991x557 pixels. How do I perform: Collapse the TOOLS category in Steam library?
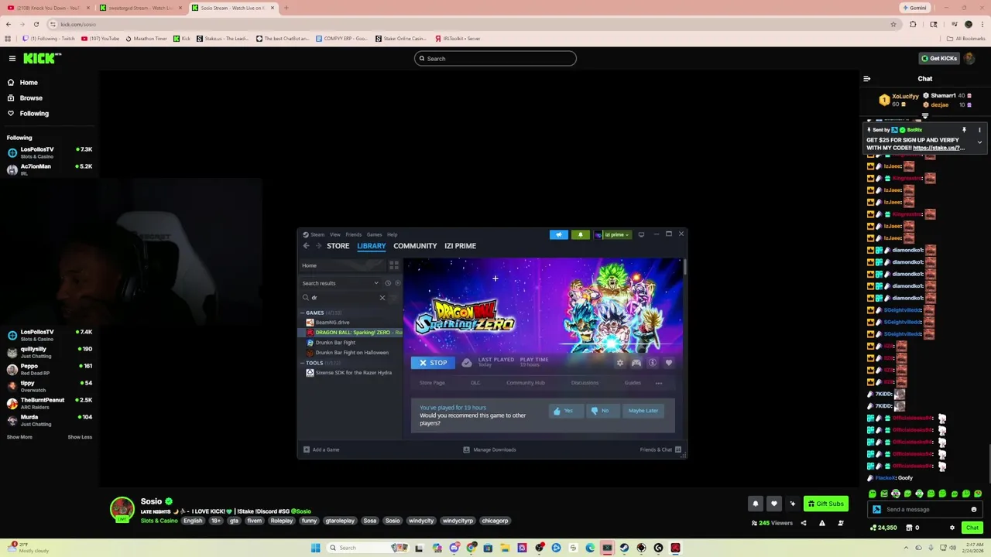point(303,363)
